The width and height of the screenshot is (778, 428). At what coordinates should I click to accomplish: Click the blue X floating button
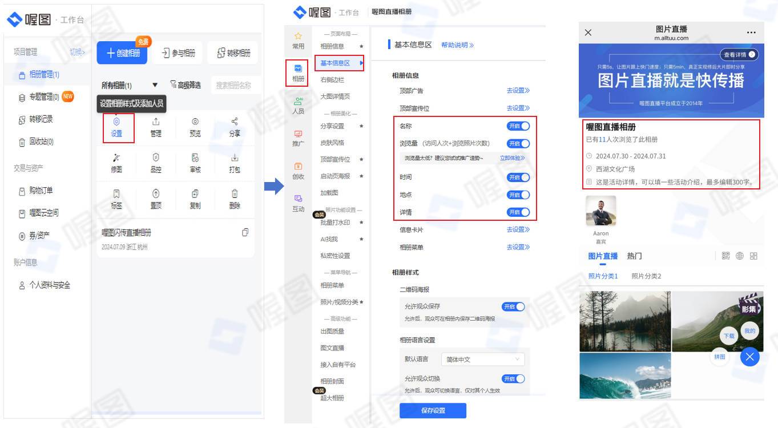(x=750, y=357)
